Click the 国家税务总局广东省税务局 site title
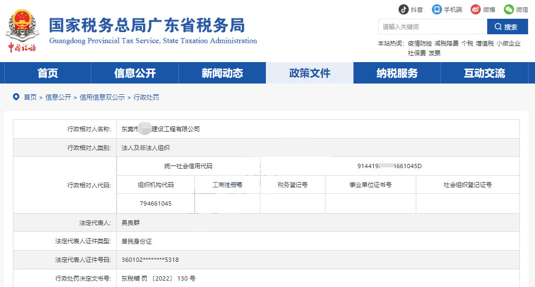This screenshot has height=287, width=535. 147,26
